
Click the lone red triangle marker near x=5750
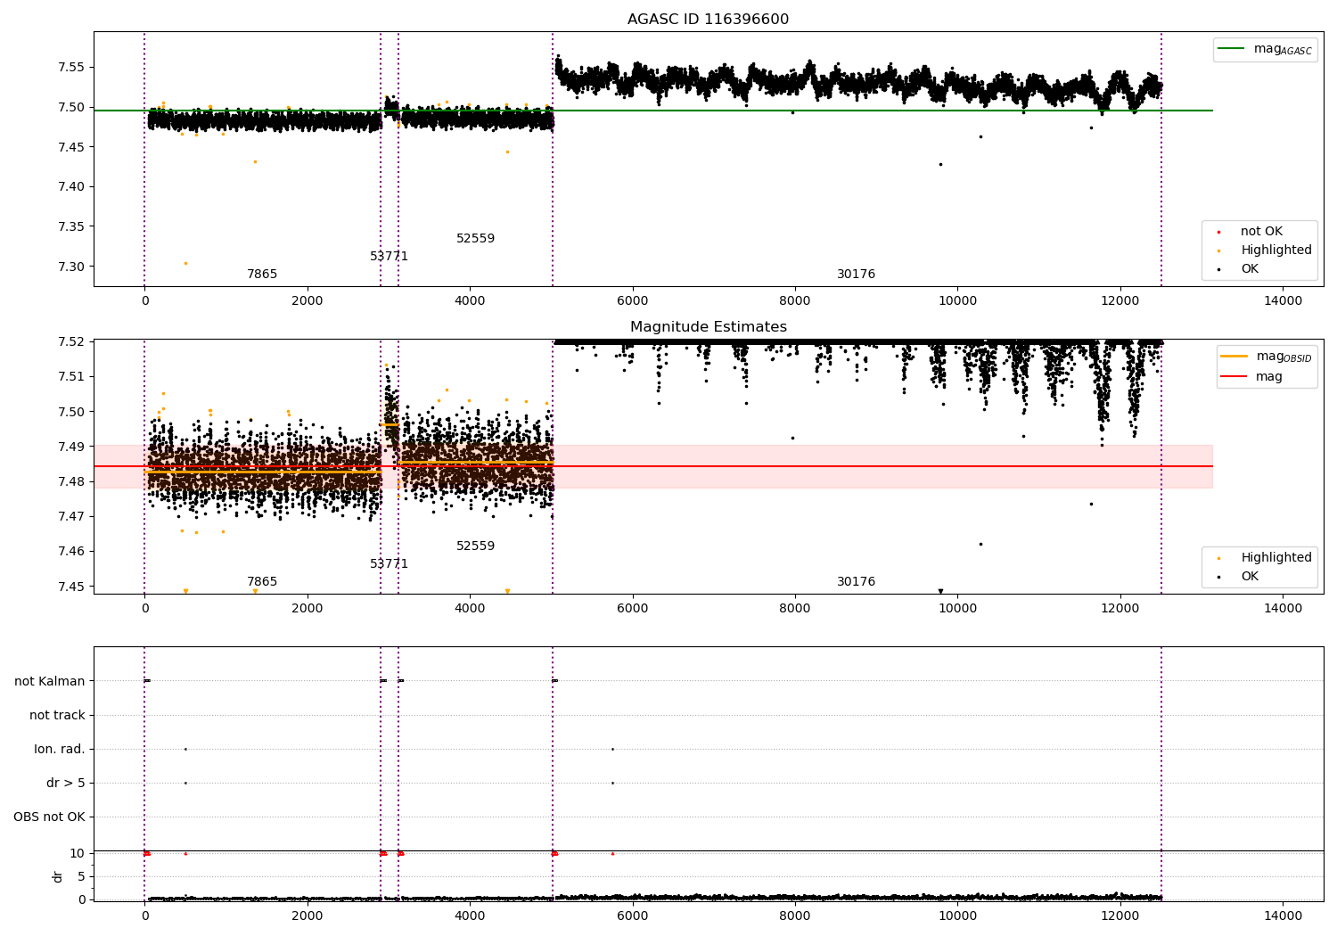612,853
